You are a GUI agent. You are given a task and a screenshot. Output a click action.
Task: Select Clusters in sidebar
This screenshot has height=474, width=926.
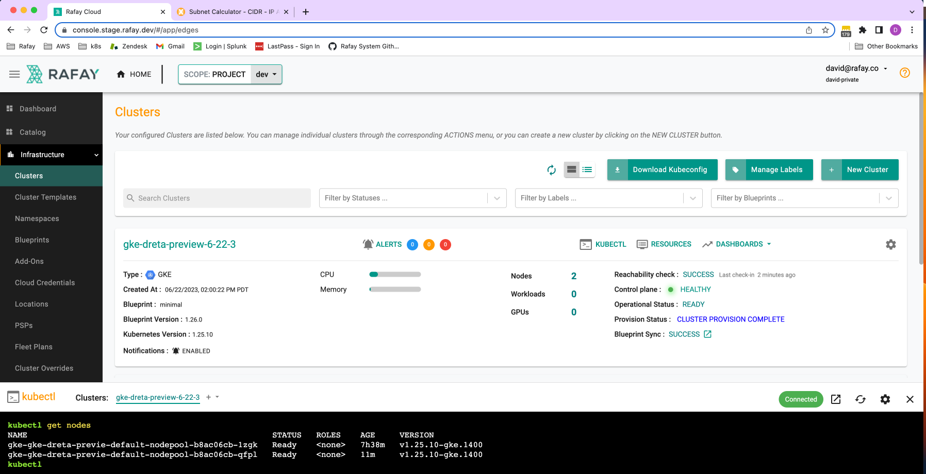(51, 176)
